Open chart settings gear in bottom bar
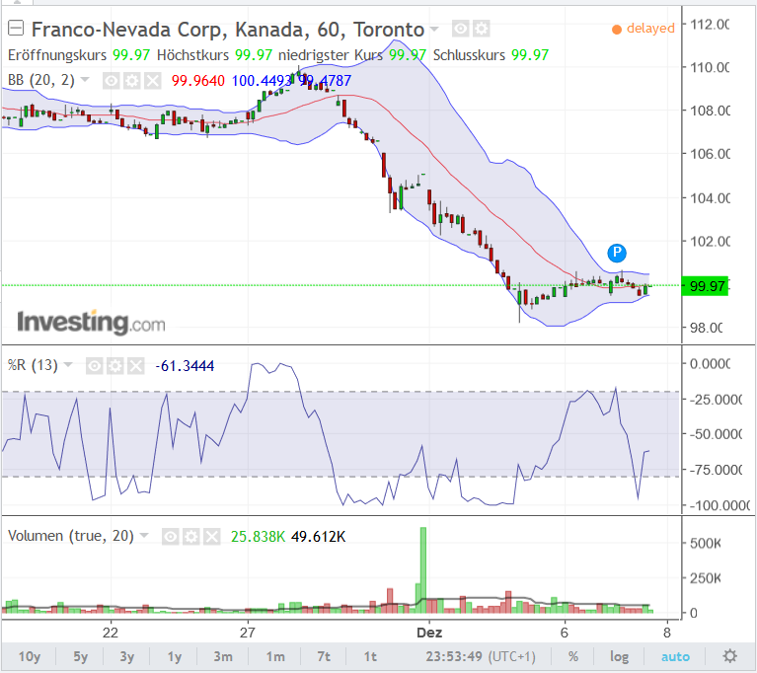The width and height of the screenshot is (757, 673). (729, 656)
